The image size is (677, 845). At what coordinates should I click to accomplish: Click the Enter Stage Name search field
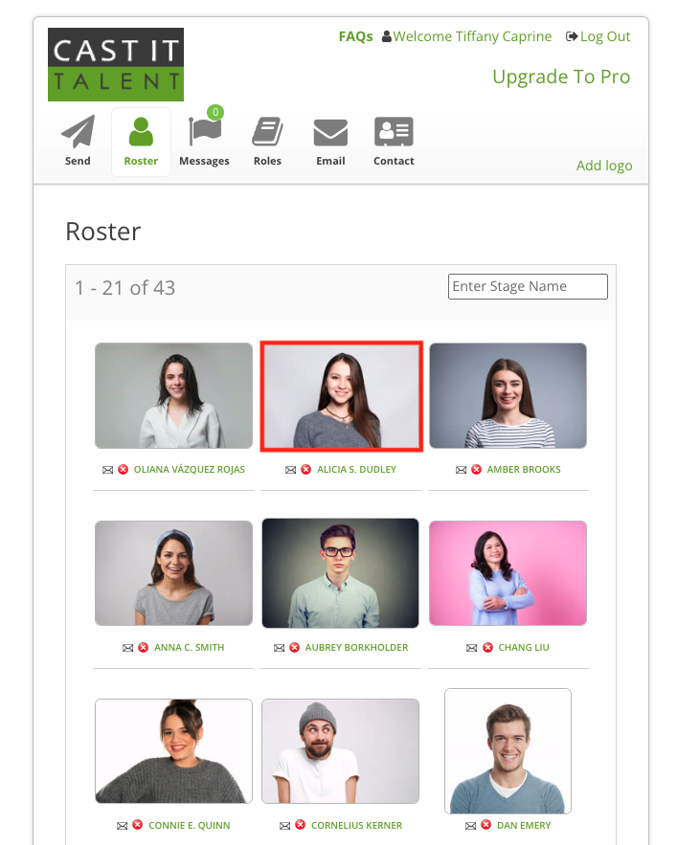528,287
